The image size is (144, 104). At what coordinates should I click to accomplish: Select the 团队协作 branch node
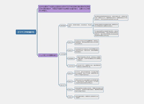click(62, 85)
